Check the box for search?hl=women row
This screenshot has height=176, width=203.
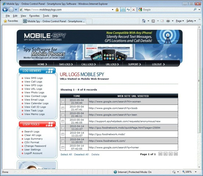point(63,102)
